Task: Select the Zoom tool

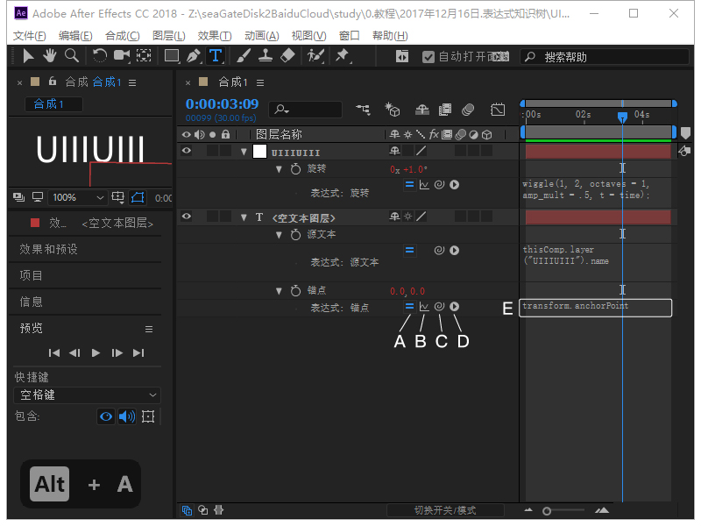Action: (70, 56)
